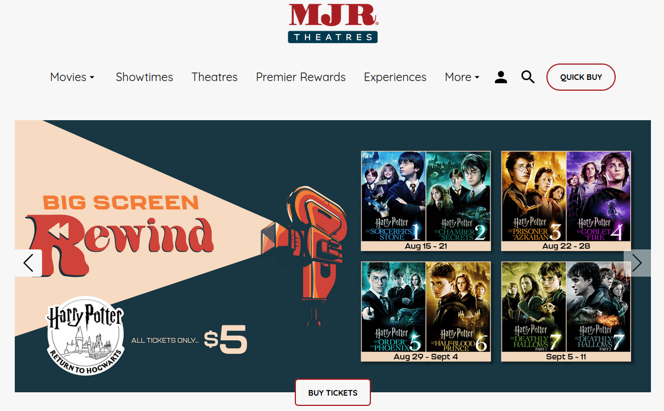Expand the Movies dropdown menu

(x=72, y=77)
